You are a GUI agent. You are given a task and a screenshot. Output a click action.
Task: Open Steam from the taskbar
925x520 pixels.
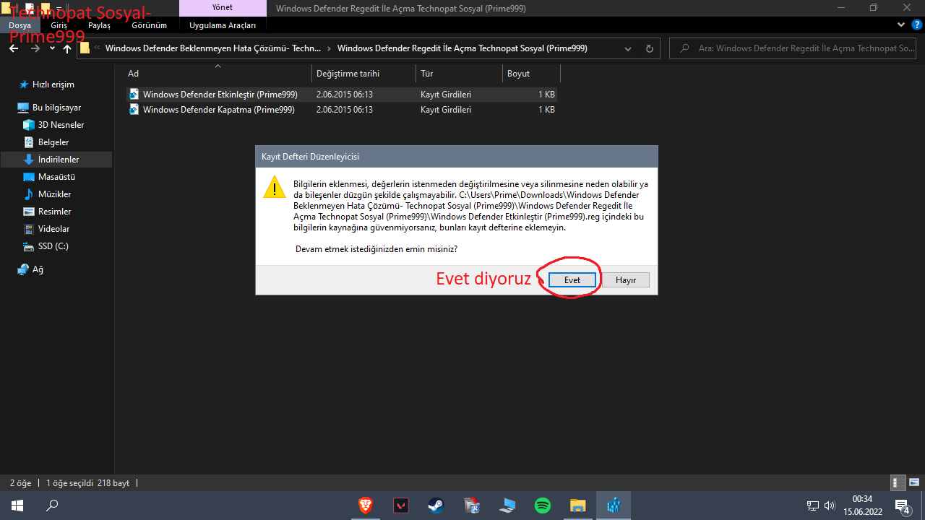436,506
